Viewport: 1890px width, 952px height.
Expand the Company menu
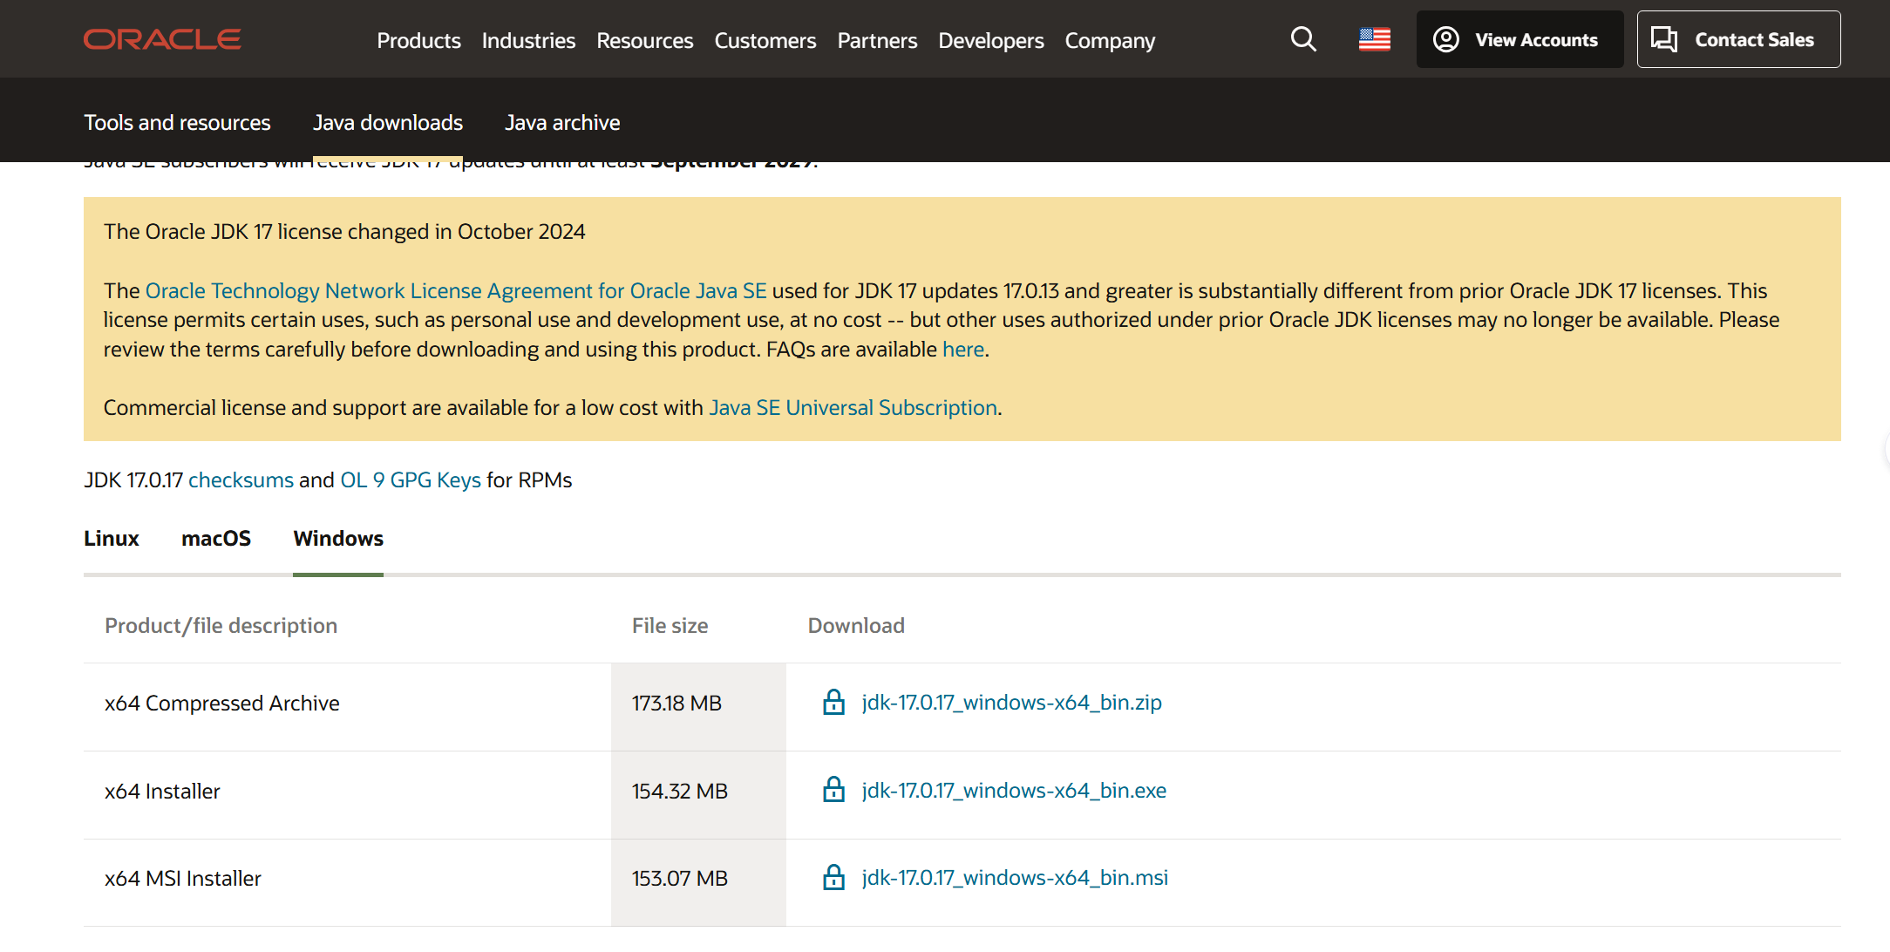1110,40
